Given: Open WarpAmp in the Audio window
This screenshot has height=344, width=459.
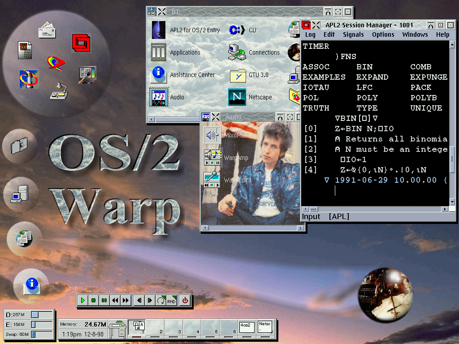Looking at the screenshot, I should [x=212, y=158].
